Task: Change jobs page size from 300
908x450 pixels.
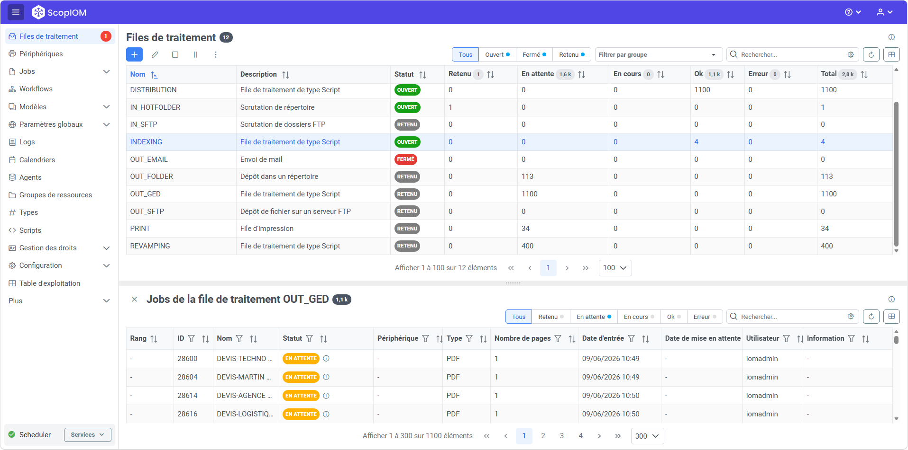Action: (x=647, y=436)
